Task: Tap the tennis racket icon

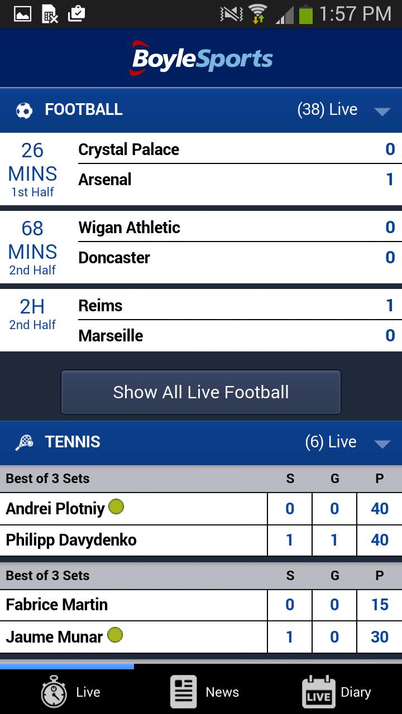Action: [x=24, y=442]
